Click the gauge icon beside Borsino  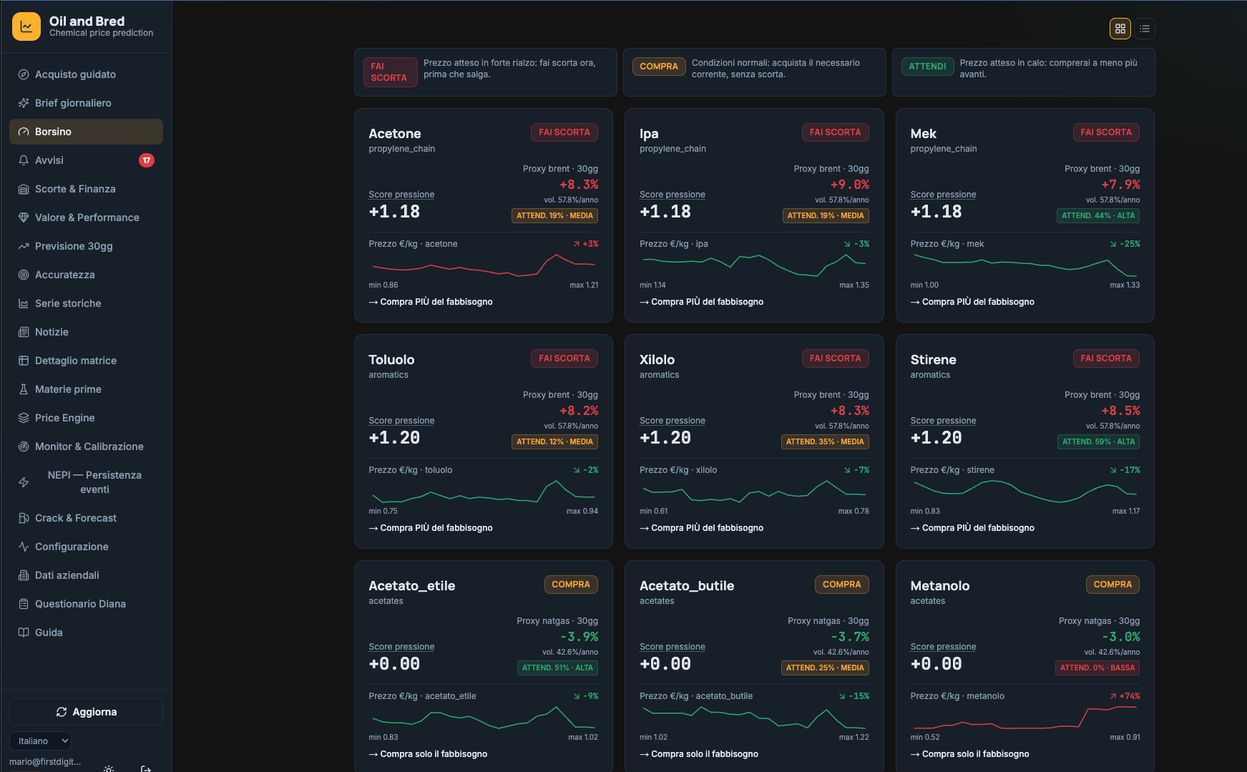(24, 132)
